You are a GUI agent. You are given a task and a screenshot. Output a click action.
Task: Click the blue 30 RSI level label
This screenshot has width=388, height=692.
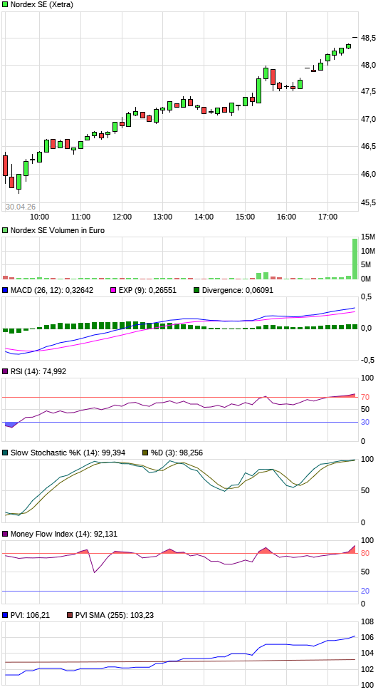coord(365,423)
